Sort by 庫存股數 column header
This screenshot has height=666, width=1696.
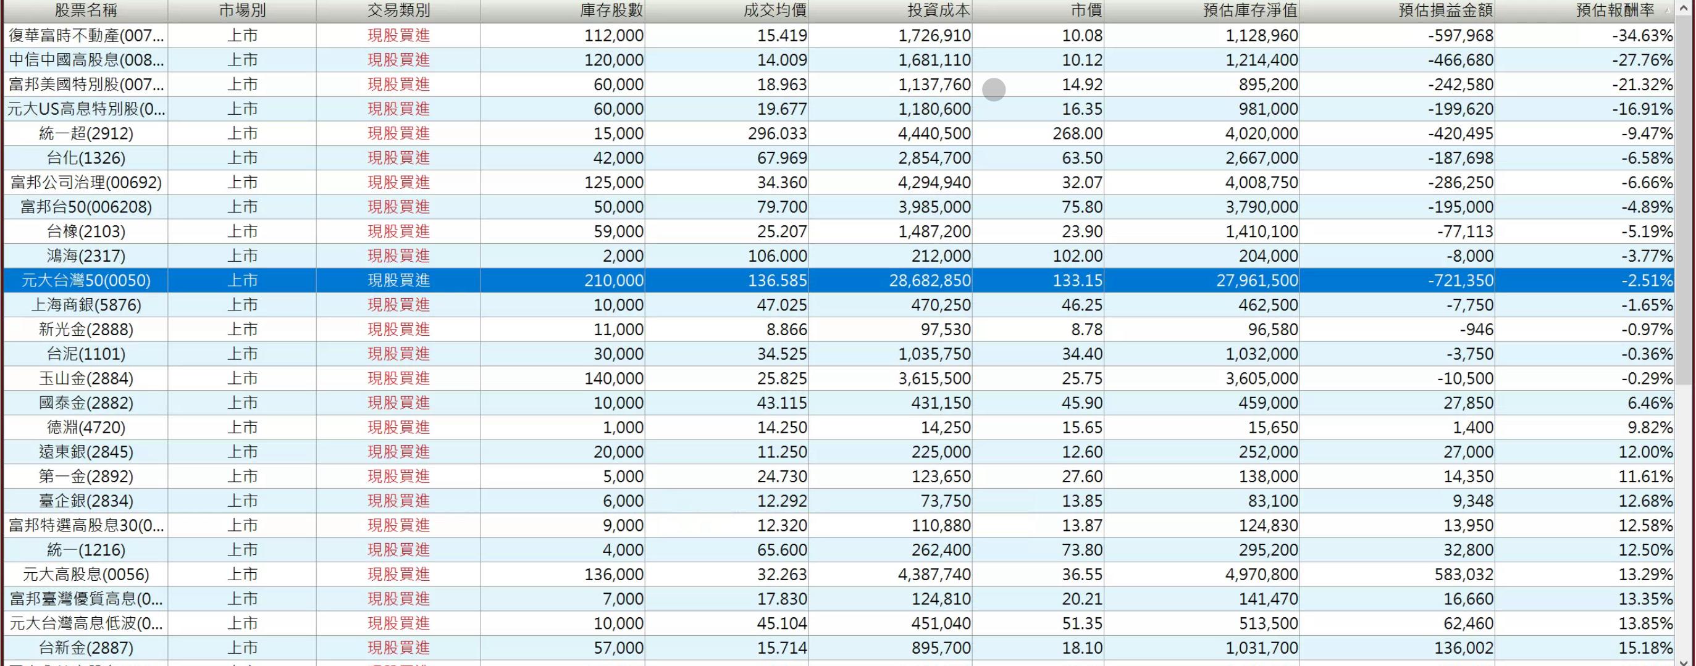(x=563, y=10)
